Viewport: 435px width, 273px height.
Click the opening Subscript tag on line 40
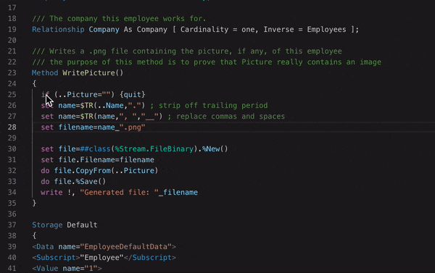(56, 258)
